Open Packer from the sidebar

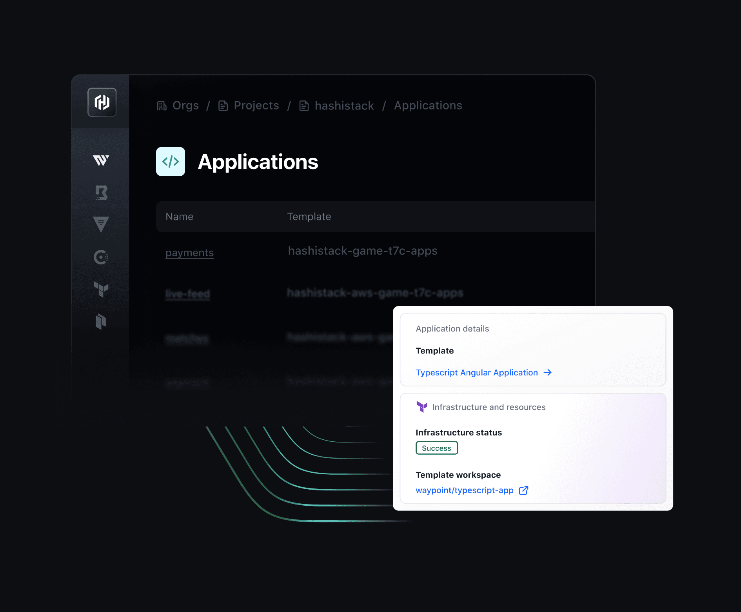pos(101,321)
